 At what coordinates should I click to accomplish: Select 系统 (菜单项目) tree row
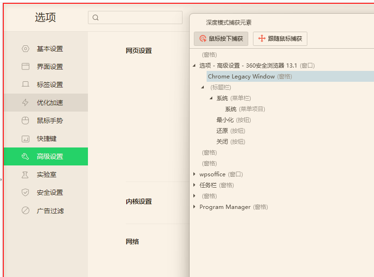pyautogui.click(x=245, y=109)
